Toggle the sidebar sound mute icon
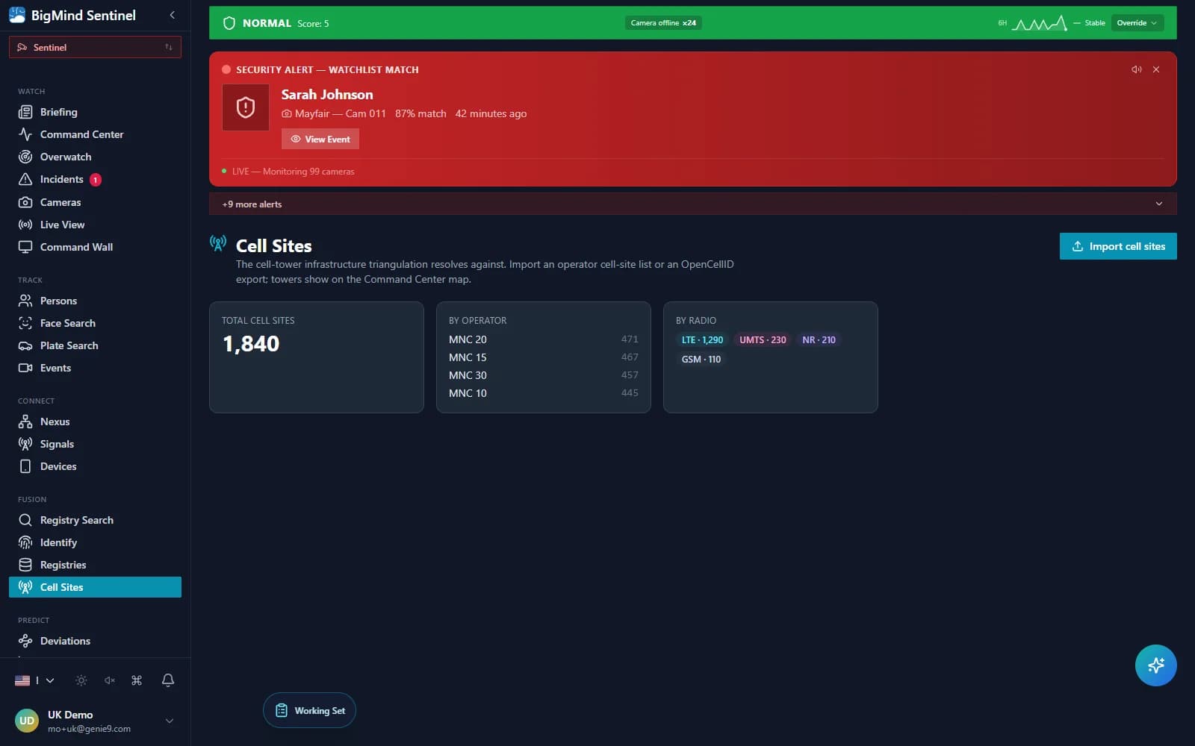 [110, 680]
